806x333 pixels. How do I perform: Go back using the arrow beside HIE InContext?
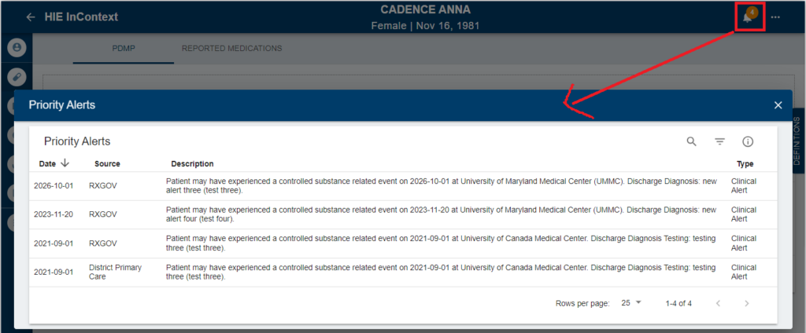31,17
